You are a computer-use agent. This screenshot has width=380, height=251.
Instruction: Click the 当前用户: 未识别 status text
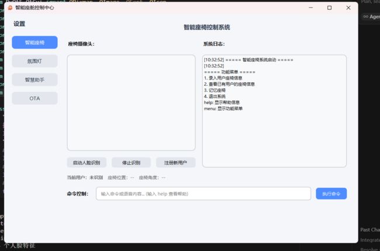pyautogui.click(x=85, y=177)
